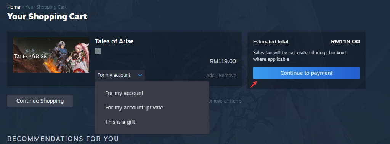The width and height of the screenshot is (390, 144).
Task: Expand the 'For my account' purchase dropdown
Action: point(120,75)
